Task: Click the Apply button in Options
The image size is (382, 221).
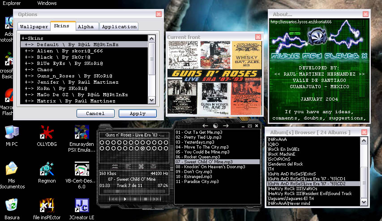Action: tap(137, 114)
